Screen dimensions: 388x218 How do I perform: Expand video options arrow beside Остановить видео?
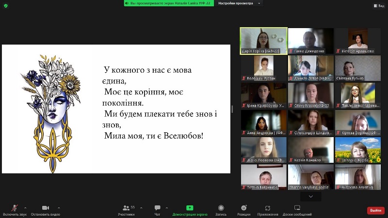pyautogui.click(x=59, y=208)
